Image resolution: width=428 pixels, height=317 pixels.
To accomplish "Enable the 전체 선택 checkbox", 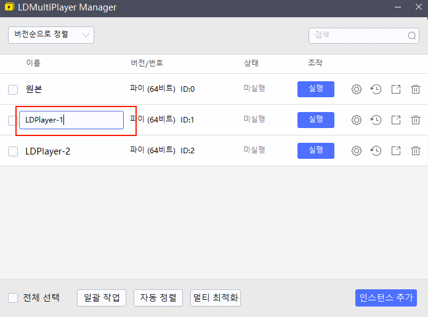I will click(13, 298).
